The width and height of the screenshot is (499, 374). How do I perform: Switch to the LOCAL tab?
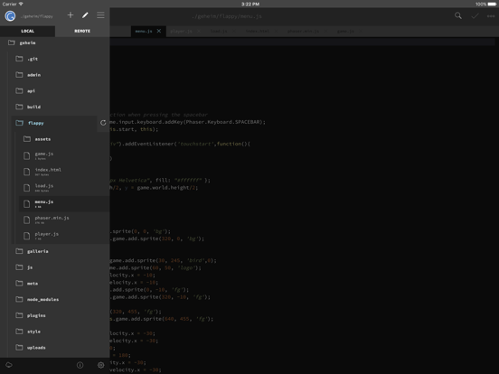(x=27, y=31)
